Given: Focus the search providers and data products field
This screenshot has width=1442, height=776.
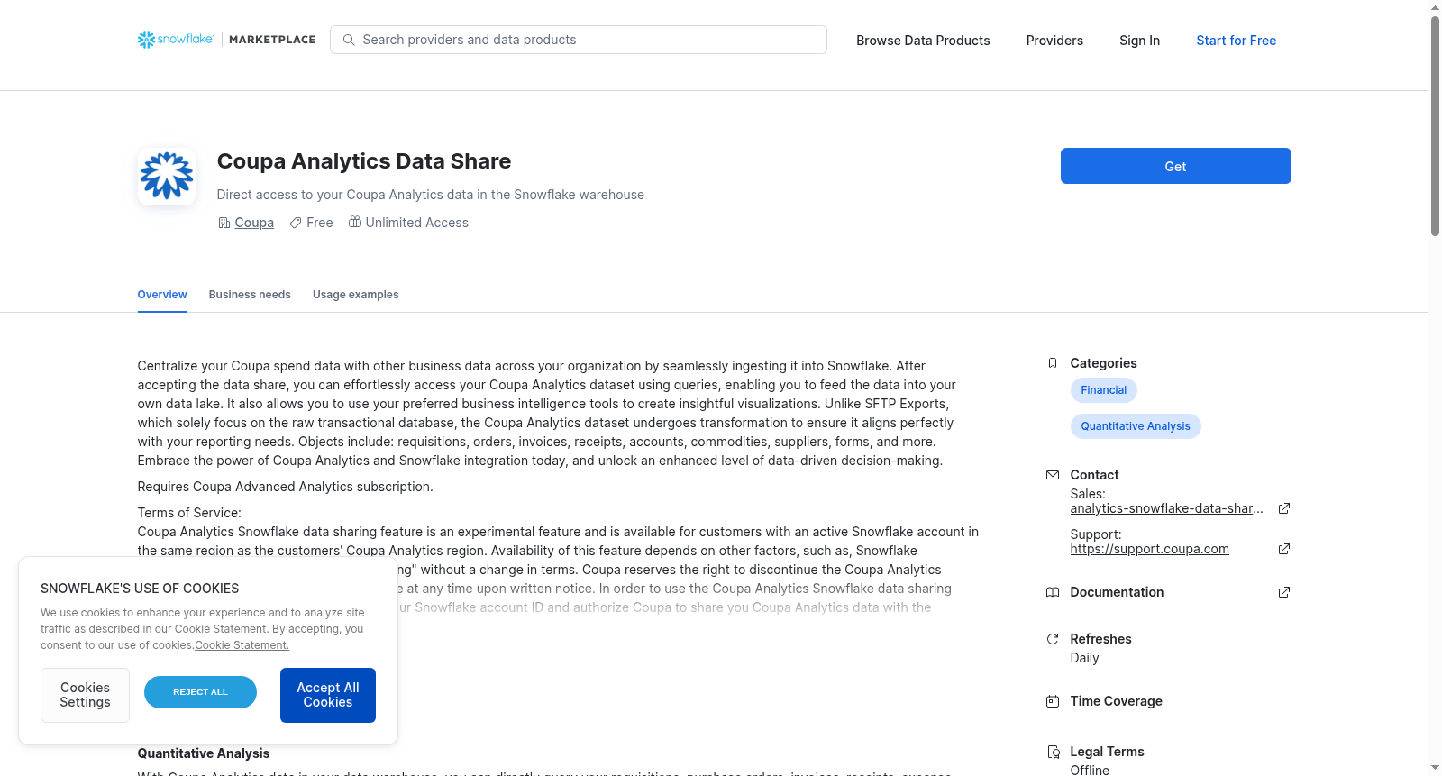Looking at the screenshot, I should (x=579, y=40).
